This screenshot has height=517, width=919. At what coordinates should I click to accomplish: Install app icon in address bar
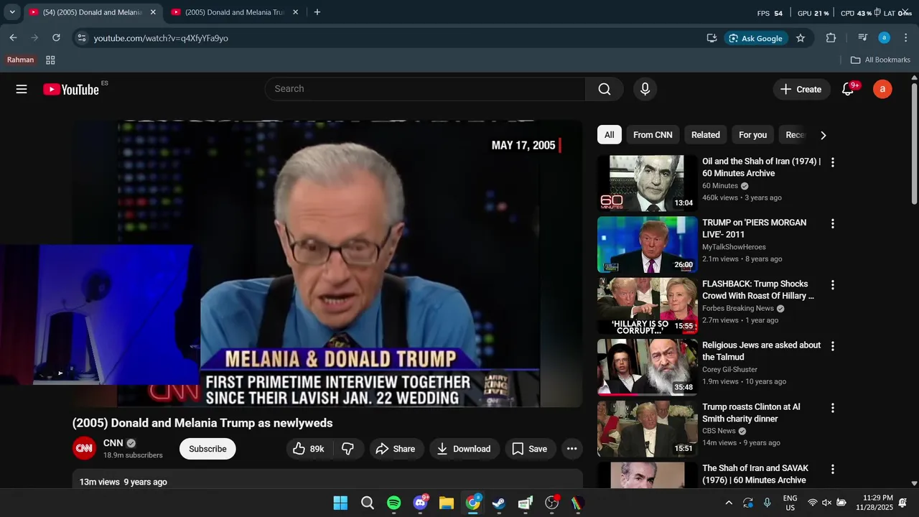click(712, 38)
